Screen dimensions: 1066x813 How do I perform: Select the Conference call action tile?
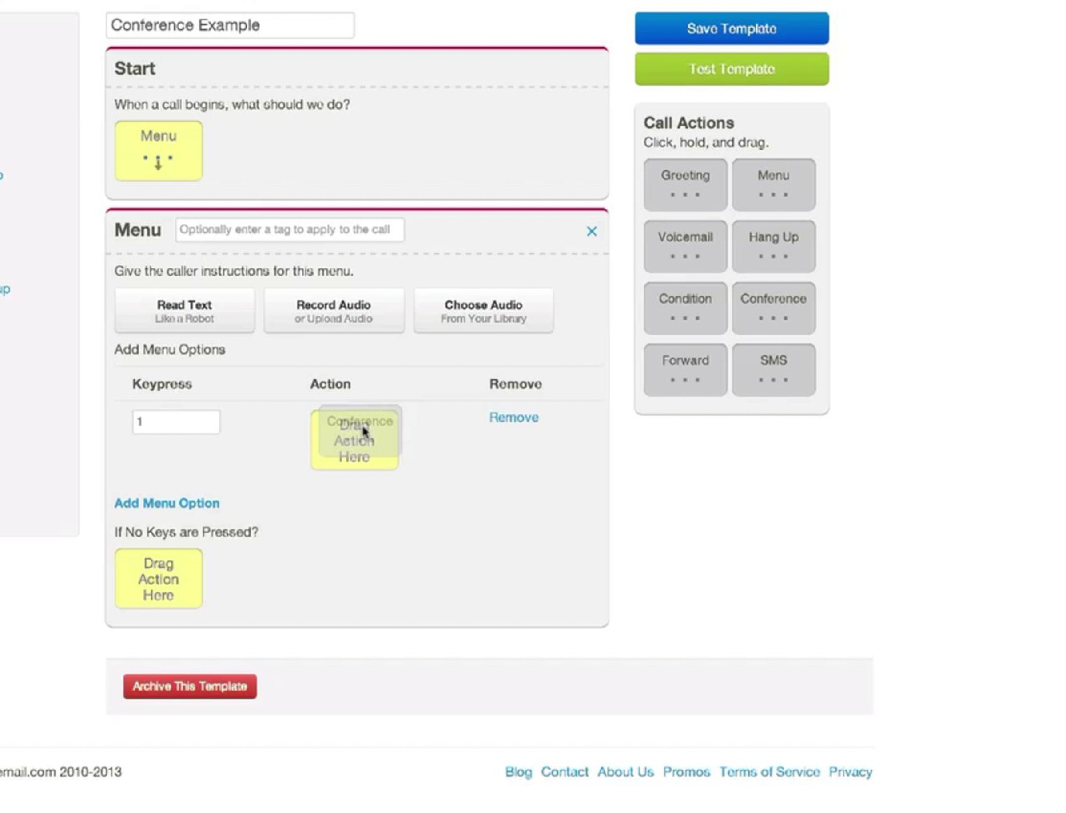[773, 308]
